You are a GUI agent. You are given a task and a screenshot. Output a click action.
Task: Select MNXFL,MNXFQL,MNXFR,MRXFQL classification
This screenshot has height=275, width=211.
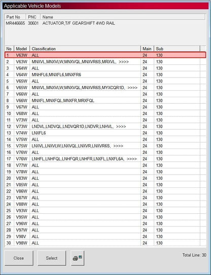[x=63, y=101]
